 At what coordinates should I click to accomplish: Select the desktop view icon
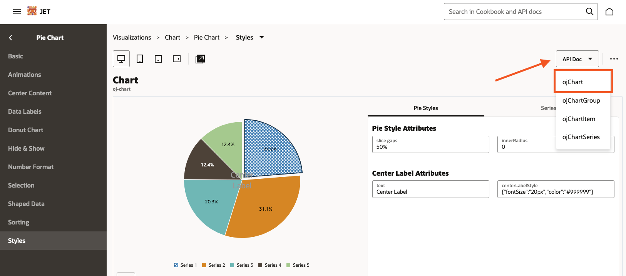121,59
